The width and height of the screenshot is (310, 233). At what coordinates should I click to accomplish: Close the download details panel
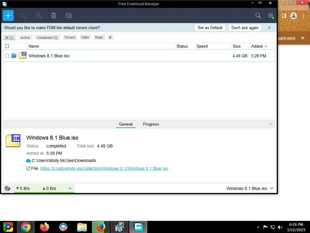[x=271, y=124]
